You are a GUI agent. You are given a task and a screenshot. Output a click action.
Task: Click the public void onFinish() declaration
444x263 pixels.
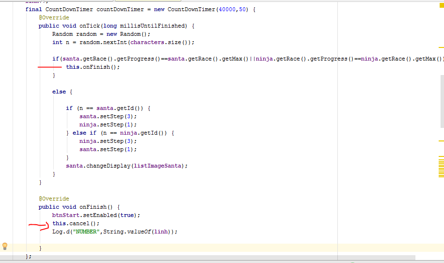pos(79,207)
